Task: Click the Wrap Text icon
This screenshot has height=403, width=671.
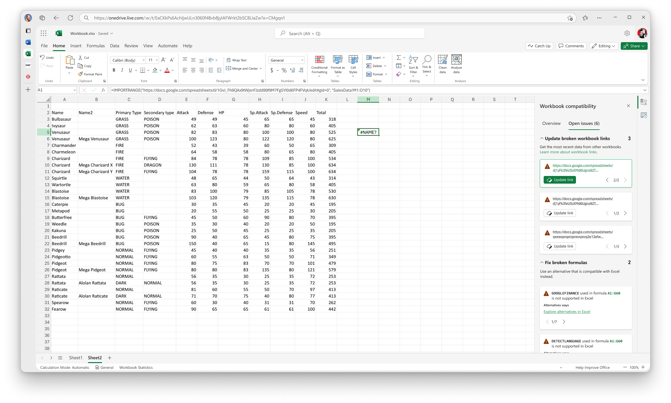Action: tap(228, 60)
